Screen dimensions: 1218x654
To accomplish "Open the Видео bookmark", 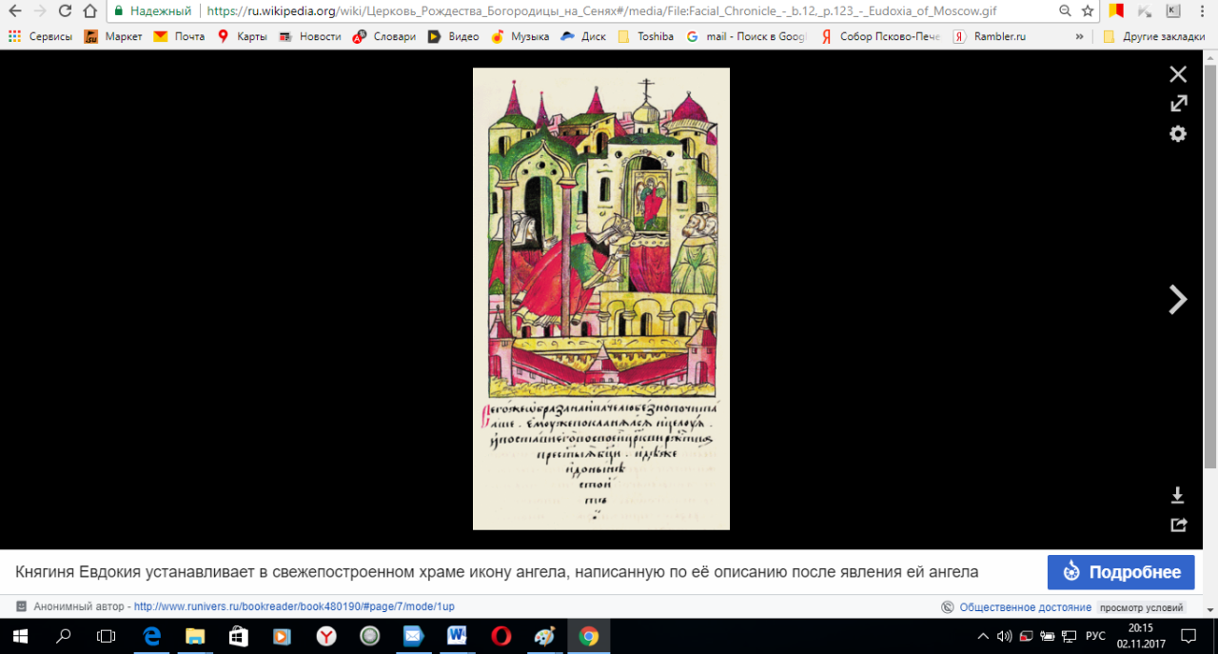I will 453,36.
